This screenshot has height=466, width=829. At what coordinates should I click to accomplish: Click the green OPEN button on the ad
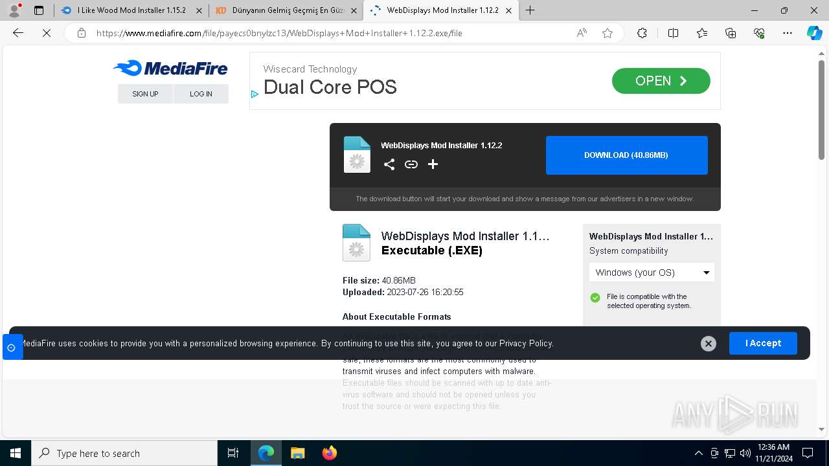(x=661, y=81)
